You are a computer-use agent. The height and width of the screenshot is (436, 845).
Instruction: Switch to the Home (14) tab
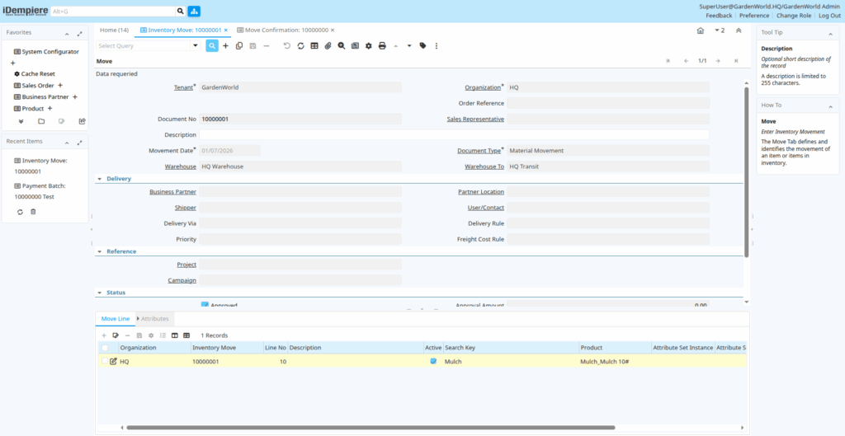114,30
